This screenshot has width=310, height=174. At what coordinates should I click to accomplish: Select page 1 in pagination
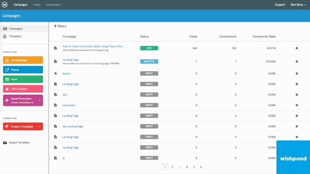point(165,167)
